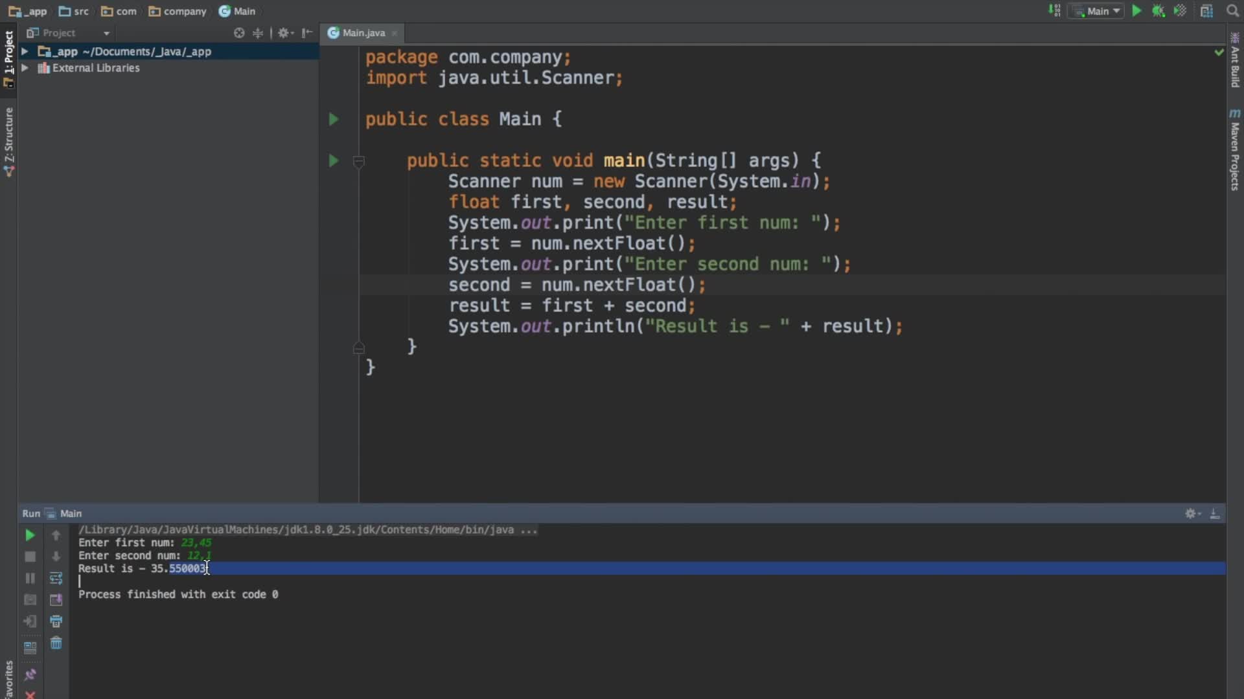Close the Main.java tab

[394, 33]
